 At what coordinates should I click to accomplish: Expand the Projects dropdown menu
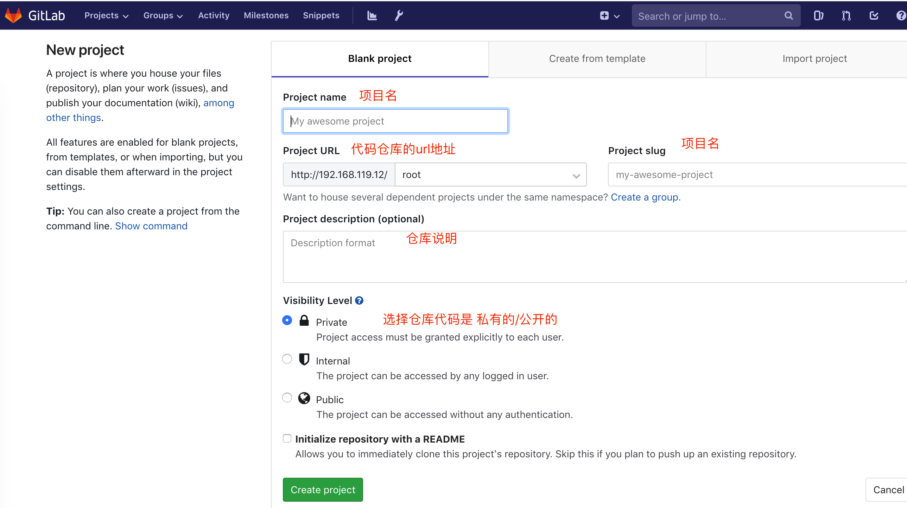pos(106,15)
